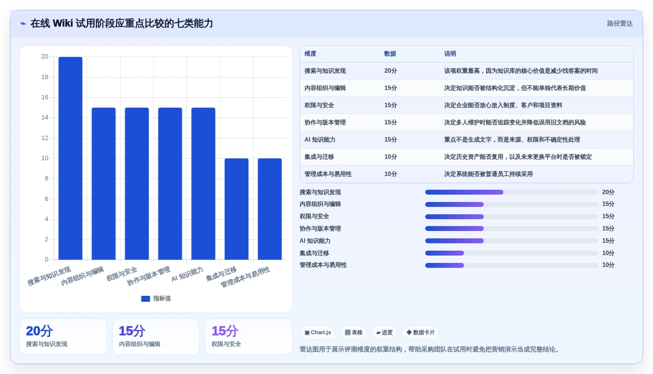Click the 管理成本与易用性 progress bar
Screen dimensions: 653x374
(512, 265)
